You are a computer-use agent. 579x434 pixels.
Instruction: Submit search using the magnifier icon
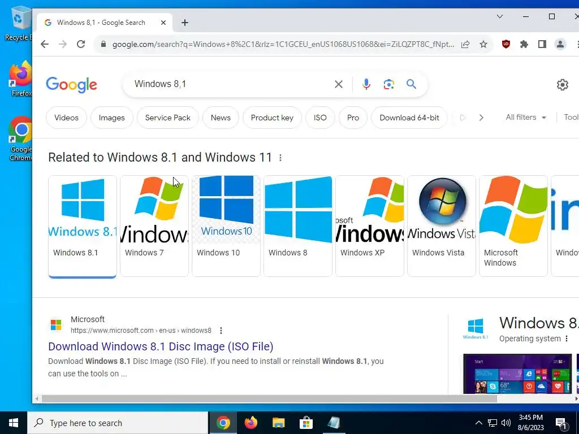(412, 84)
